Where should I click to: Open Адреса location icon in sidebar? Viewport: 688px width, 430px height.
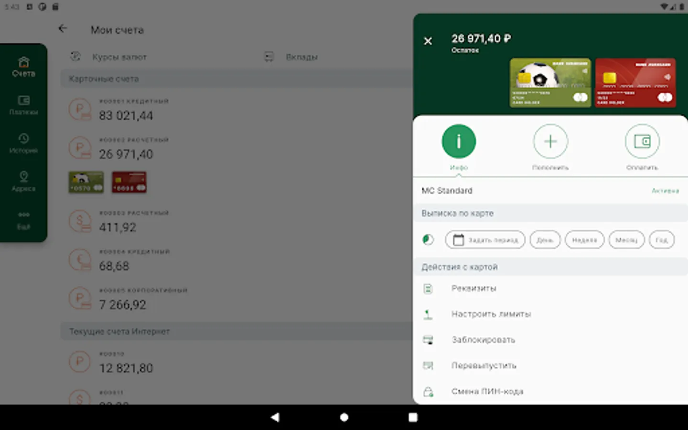23,182
